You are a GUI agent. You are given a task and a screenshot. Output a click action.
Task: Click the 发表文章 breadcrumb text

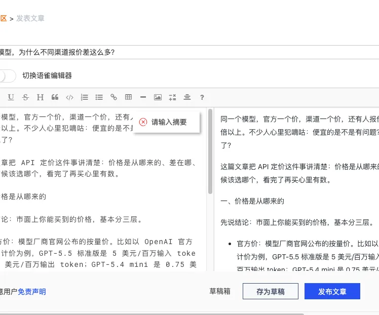(x=30, y=18)
